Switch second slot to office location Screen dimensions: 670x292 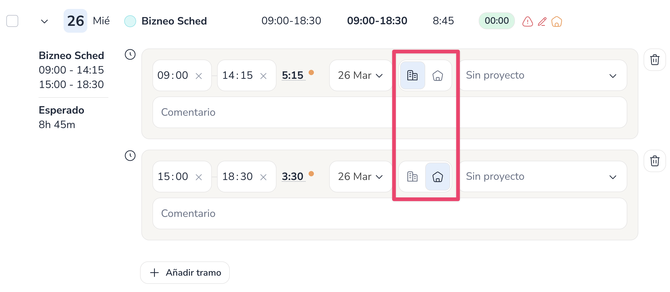[412, 177]
